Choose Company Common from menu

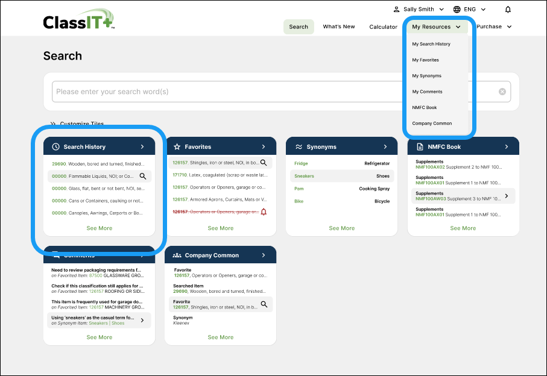432,124
